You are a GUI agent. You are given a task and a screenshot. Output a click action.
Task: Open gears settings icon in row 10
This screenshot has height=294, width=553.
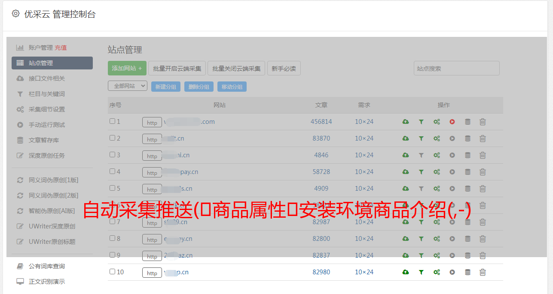[437, 272]
